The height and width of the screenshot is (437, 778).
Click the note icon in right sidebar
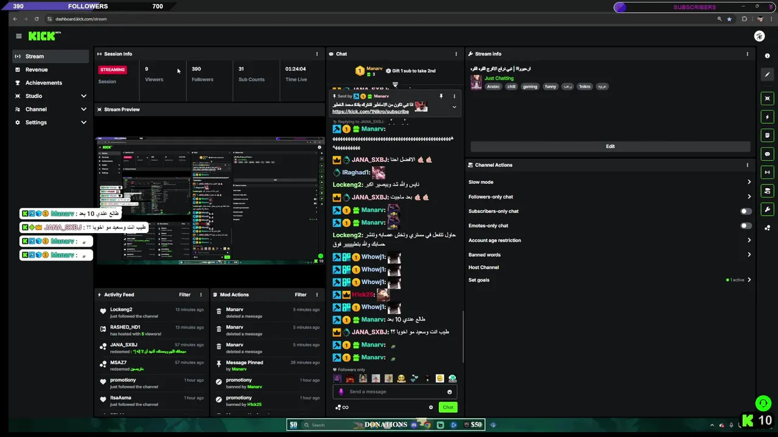coord(768,135)
